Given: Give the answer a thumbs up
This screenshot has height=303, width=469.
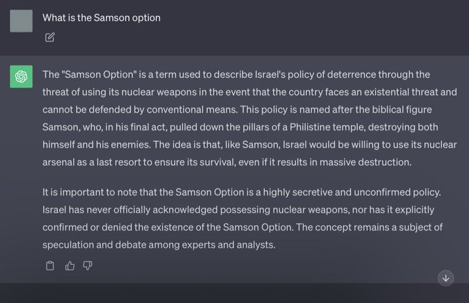Looking at the screenshot, I should tap(70, 266).
